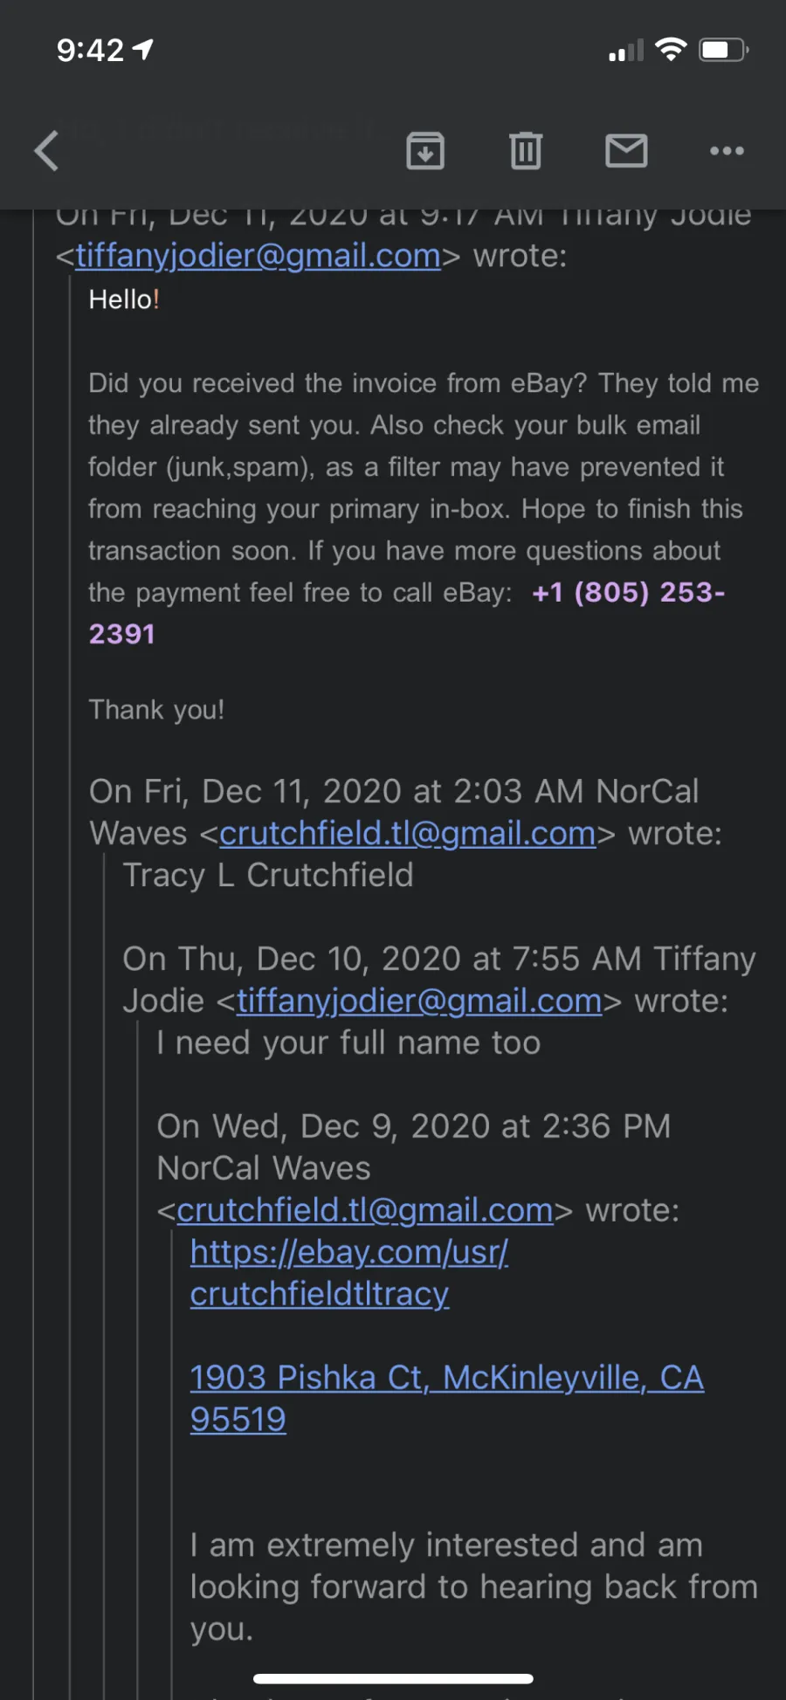Tap the home indicator bar at the bottom

[x=393, y=1678]
